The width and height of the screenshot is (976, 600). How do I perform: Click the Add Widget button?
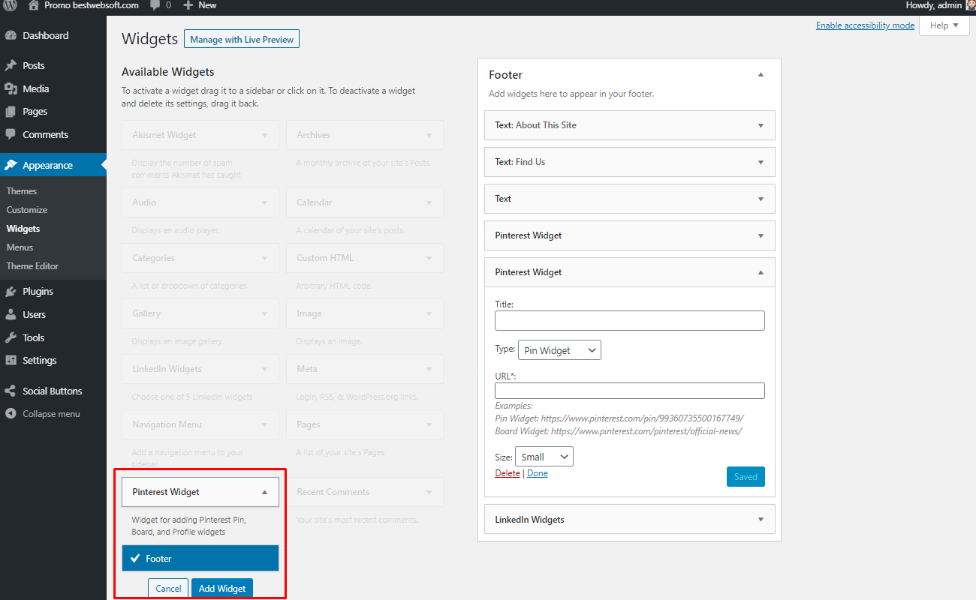222,589
